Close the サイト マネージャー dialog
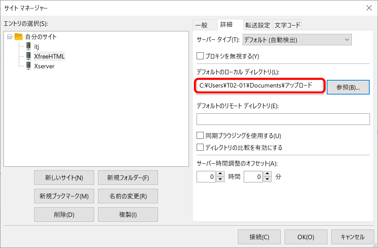The width and height of the screenshot is (378, 248). pos(369,8)
